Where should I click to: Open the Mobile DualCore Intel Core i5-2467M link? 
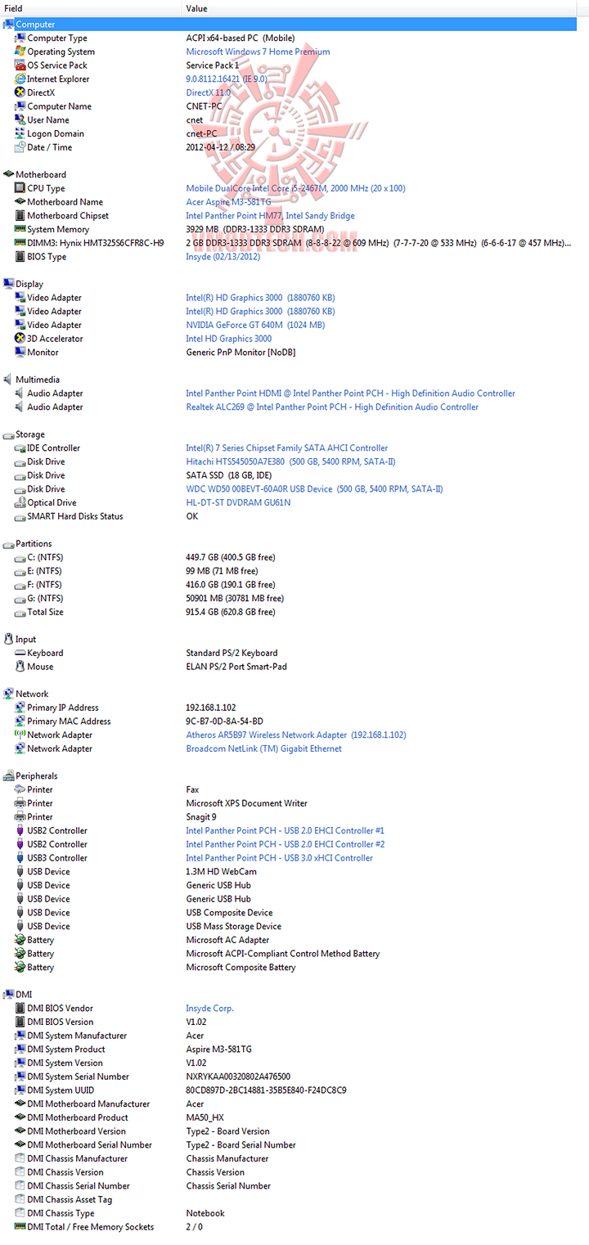[x=295, y=188]
